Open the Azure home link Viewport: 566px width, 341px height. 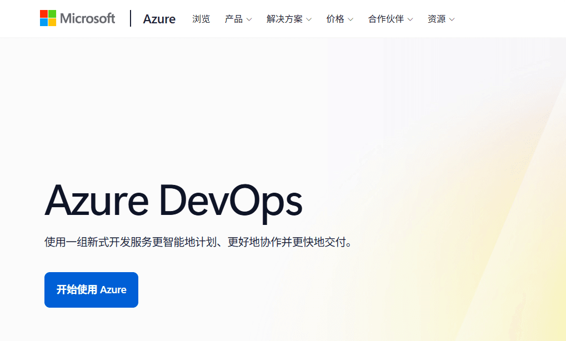pyautogui.click(x=159, y=19)
